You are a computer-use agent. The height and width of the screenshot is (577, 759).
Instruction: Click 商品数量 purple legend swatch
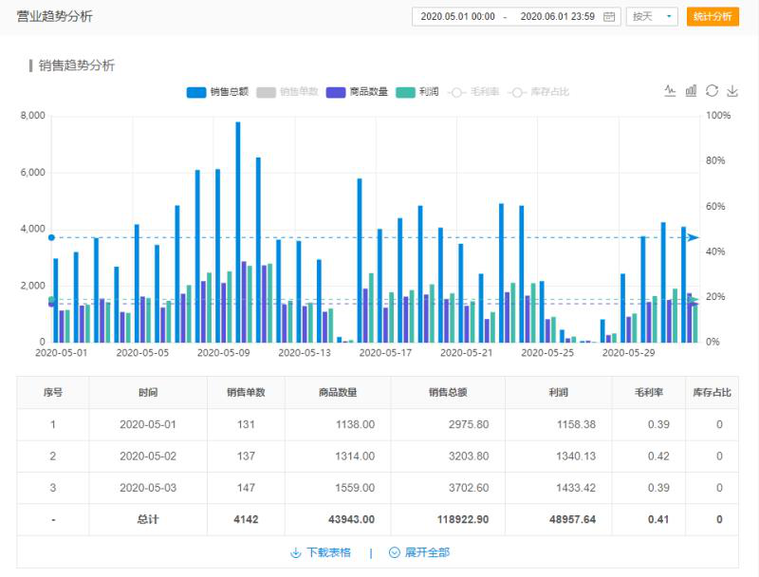[336, 92]
